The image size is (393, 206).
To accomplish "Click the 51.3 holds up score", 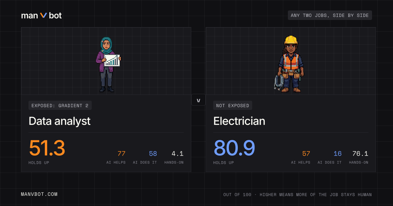I will pos(47,148).
